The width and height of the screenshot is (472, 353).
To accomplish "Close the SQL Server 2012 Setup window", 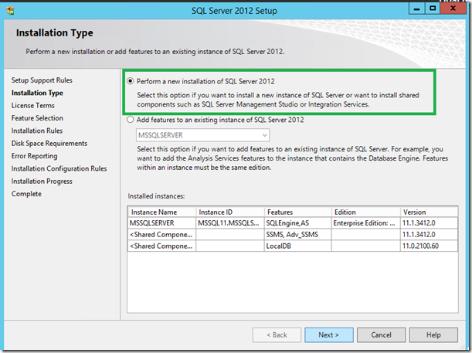I will [453, 8].
